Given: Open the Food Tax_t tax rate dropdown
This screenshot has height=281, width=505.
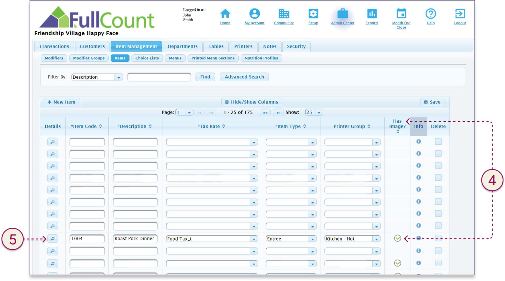Looking at the screenshot, I should (x=254, y=239).
